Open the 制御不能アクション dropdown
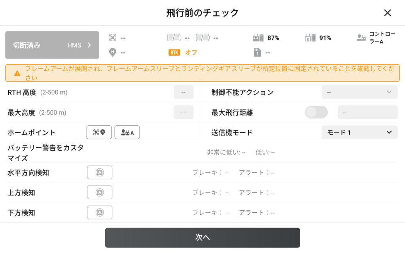The width and height of the screenshot is (405, 253). (359, 92)
